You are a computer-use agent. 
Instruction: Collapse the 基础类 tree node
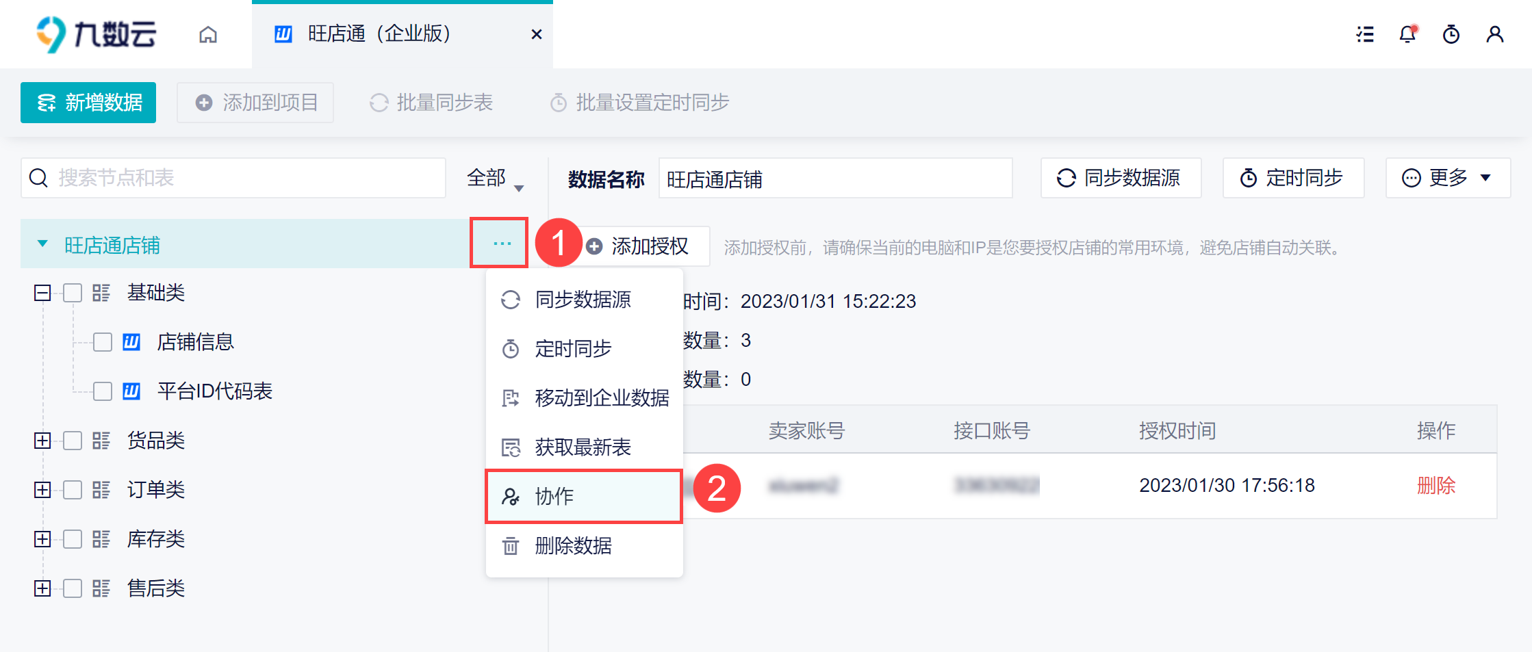pos(42,293)
